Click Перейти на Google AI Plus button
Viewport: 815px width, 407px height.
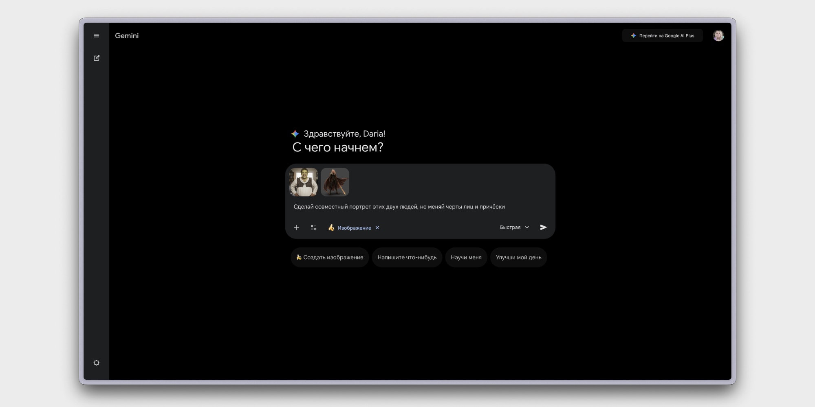(662, 36)
